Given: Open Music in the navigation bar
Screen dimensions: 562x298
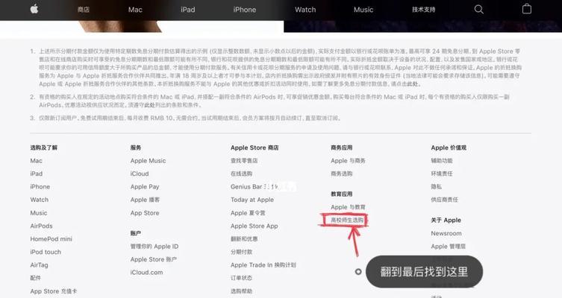Looking at the screenshot, I should [x=363, y=10].
